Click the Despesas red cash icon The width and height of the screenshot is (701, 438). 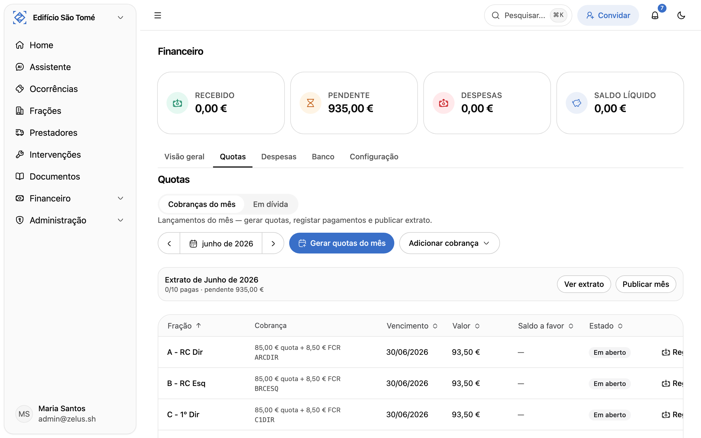coord(444,103)
